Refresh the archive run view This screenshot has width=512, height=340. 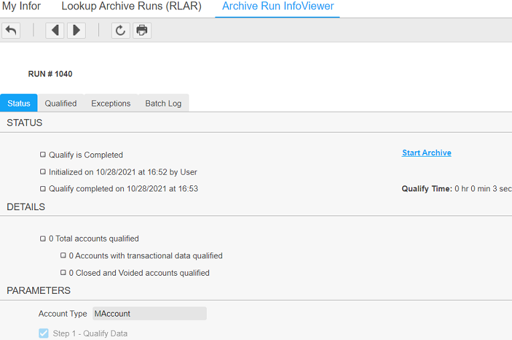[120, 30]
